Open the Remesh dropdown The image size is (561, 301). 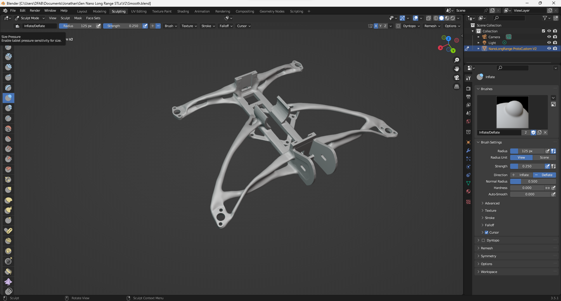[x=432, y=26]
